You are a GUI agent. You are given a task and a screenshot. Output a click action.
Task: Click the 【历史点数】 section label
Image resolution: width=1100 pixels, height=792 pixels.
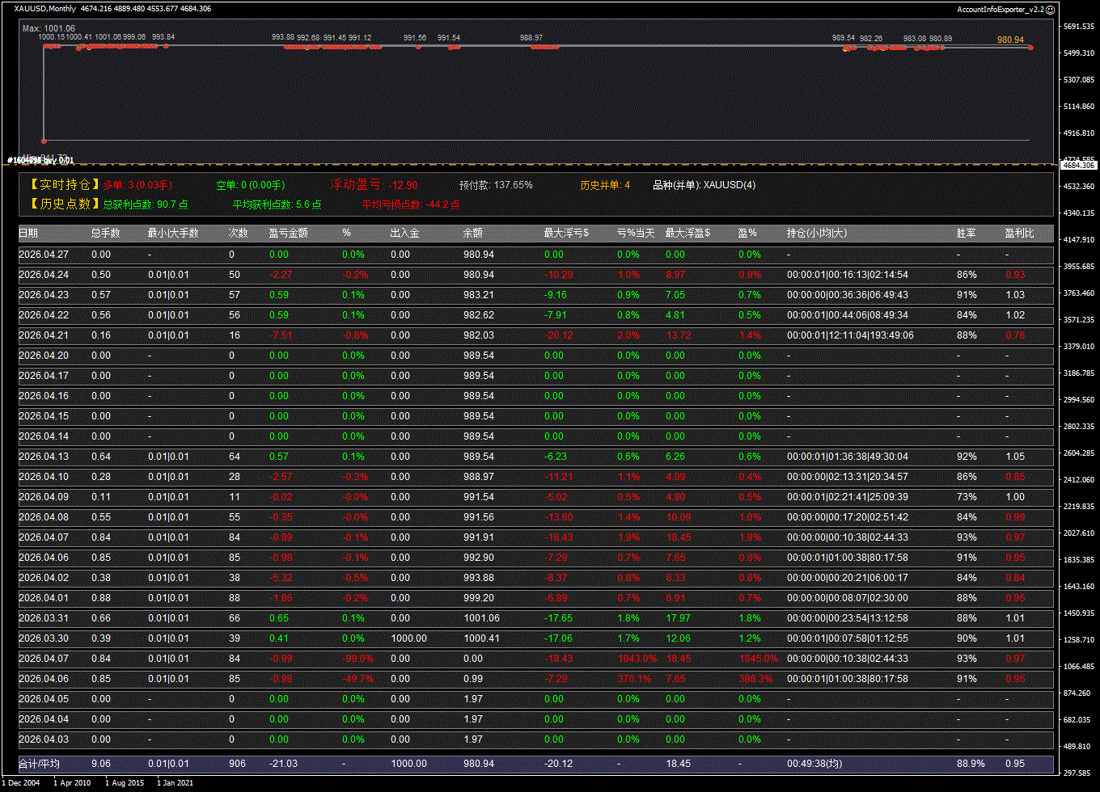click(65, 204)
